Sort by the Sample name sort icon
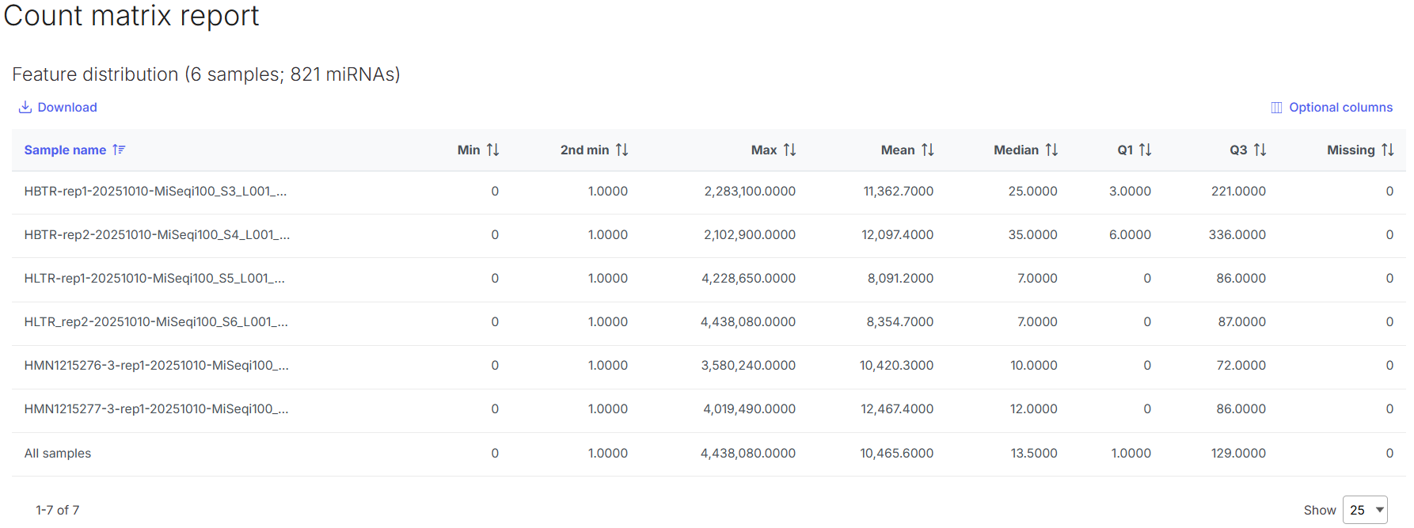This screenshot has width=1414, height=528. (119, 150)
